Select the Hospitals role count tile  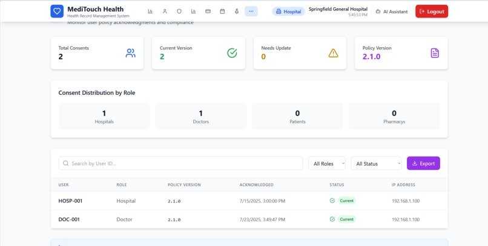(104, 116)
